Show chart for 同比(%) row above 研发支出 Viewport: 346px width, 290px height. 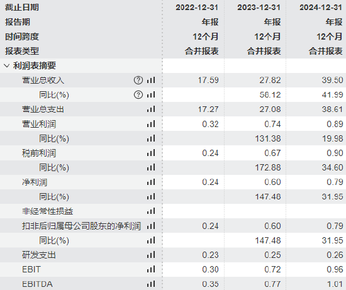[x=151, y=240]
